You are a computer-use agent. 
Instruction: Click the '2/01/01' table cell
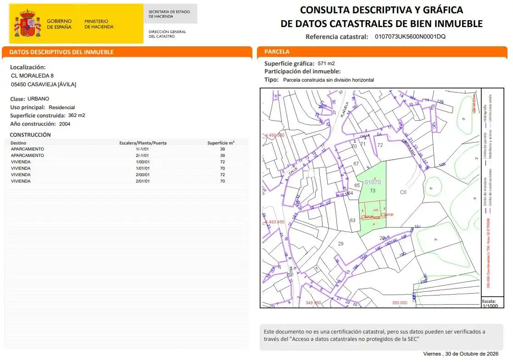(143, 181)
